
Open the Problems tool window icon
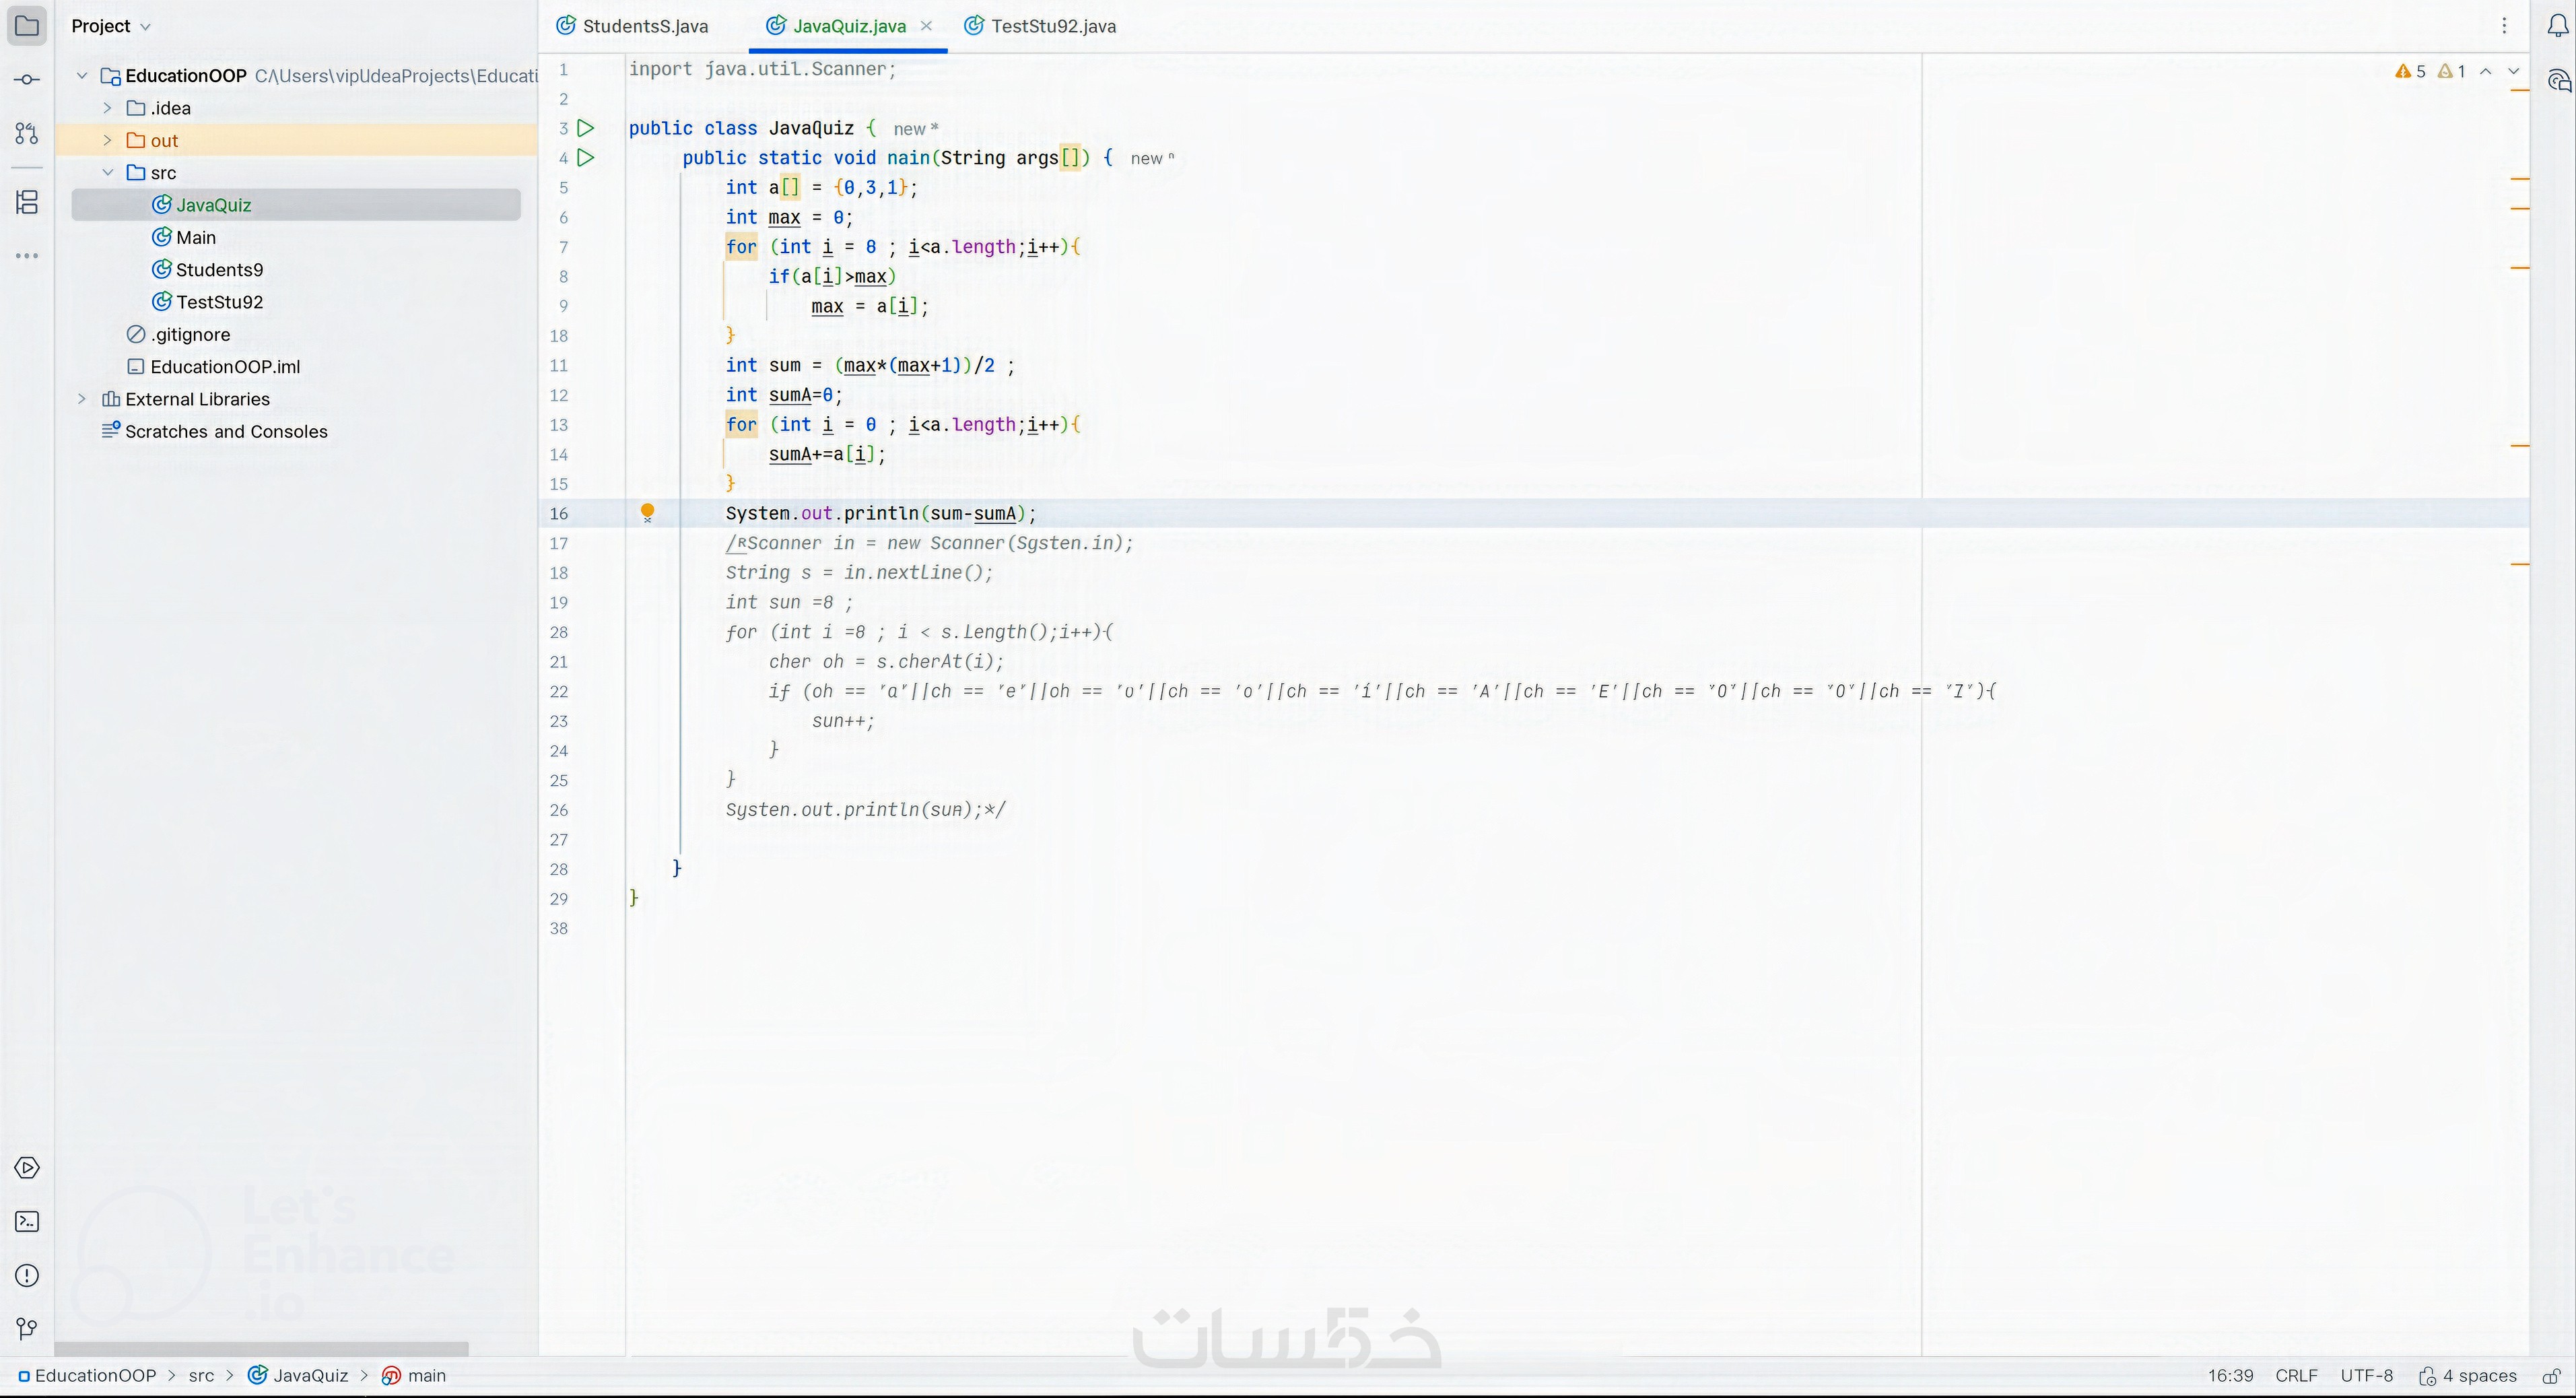(x=27, y=1276)
